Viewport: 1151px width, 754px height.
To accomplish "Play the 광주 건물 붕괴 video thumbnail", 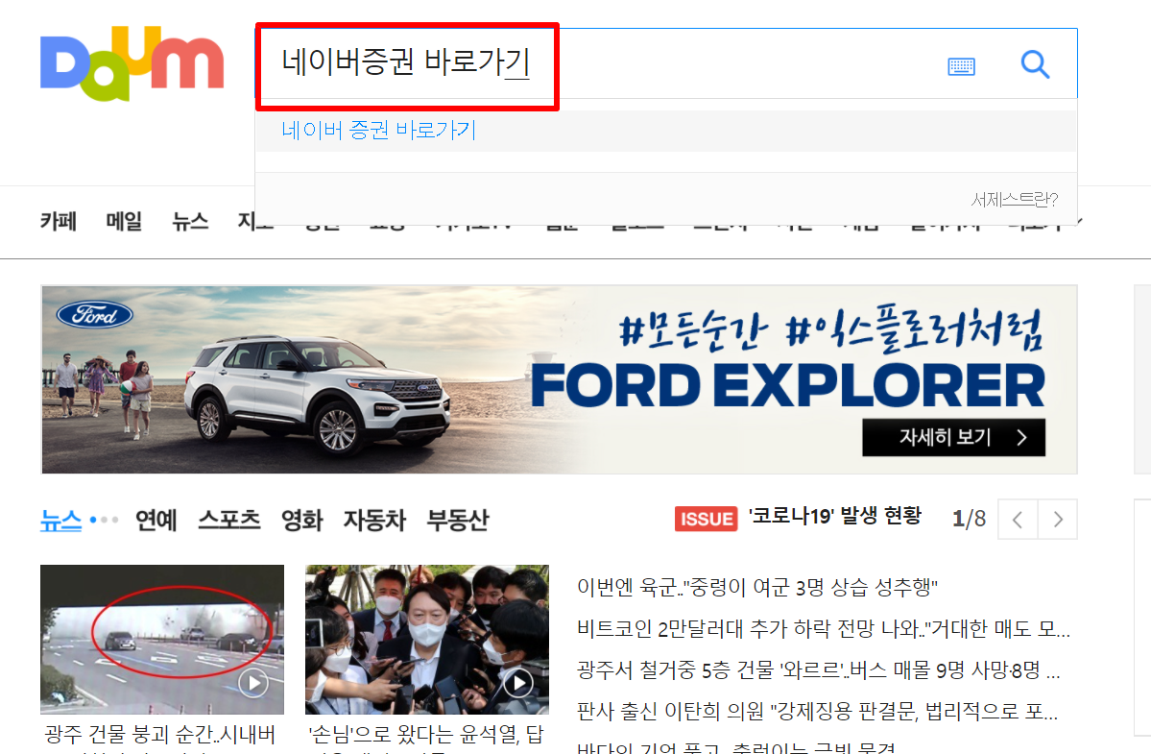I will pyautogui.click(x=162, y=640).
